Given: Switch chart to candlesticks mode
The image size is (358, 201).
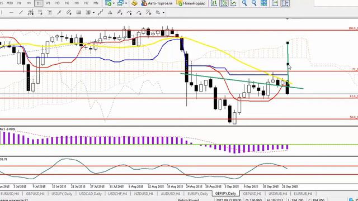Looking at the screenshot, I should pos(224,3).
